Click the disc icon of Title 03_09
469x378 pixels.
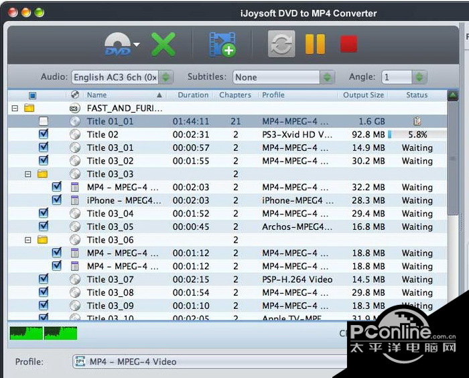coord(75,306)
